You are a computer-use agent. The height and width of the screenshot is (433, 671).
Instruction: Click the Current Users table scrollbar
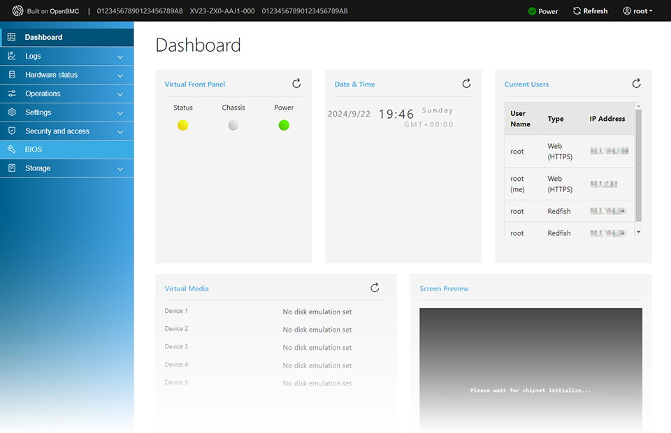click(x=638, y=168)
